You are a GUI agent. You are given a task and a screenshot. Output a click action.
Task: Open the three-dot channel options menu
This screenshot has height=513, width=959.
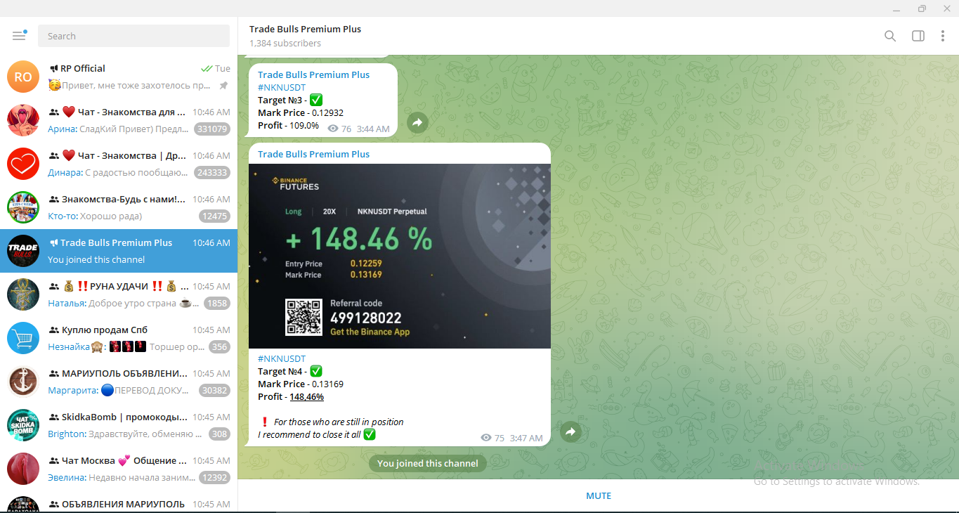tap(943, 36)
